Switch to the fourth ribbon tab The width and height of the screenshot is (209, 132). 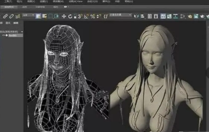pyautogui.click(x=56, y=7)
